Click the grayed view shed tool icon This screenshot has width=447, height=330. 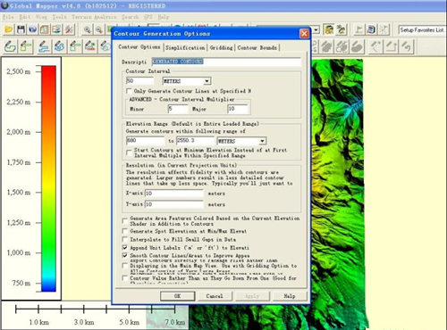pos(384,29)
